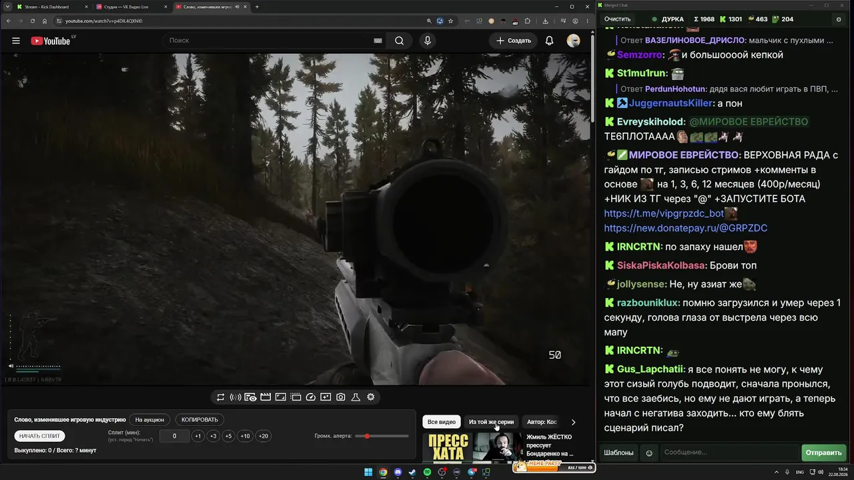The image size is (854, 480).
Task: Select the "Все видео" filter chip
Action: 442,422
